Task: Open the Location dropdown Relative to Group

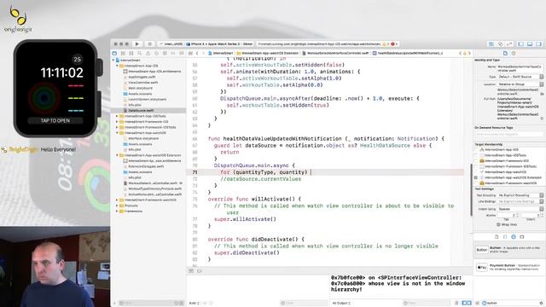Action: [x=520, y=84]
